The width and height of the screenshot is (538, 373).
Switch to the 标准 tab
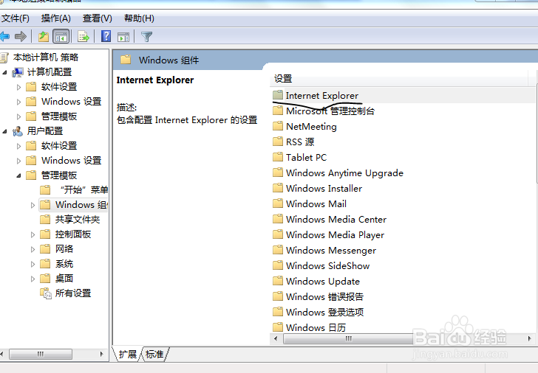(x=154, y=354)
